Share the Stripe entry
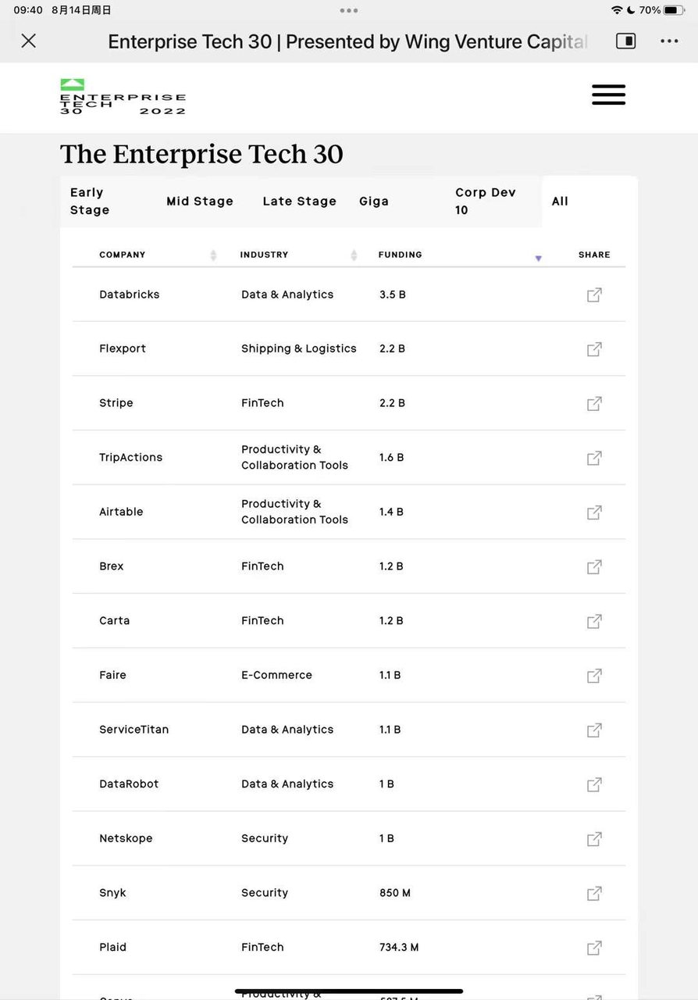 [x=594, y=403]
